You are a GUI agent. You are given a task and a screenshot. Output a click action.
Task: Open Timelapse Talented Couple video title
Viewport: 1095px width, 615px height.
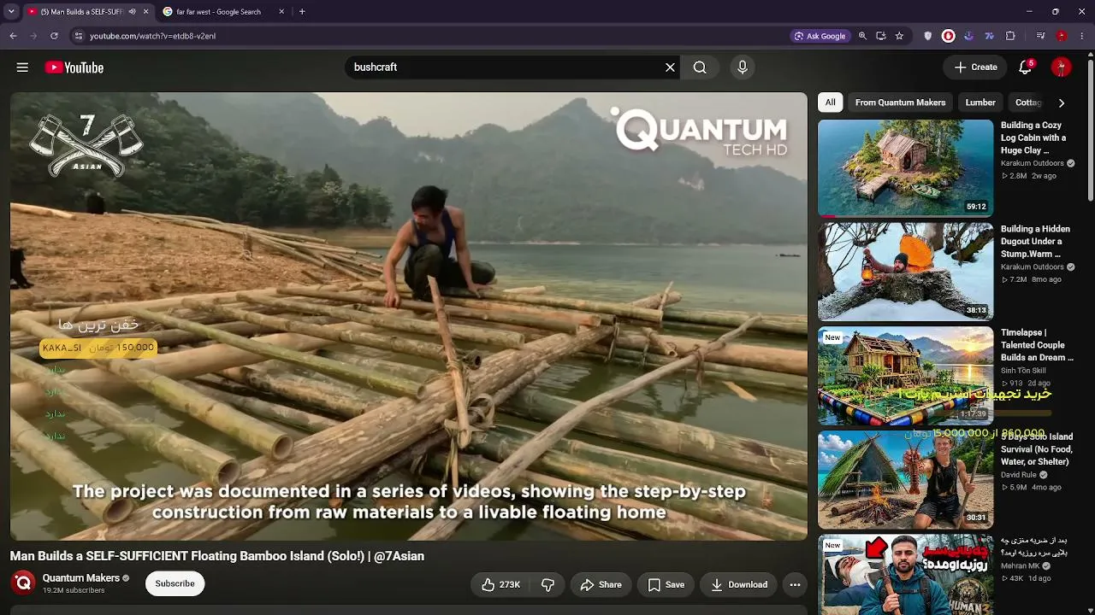coord(1036,345)
